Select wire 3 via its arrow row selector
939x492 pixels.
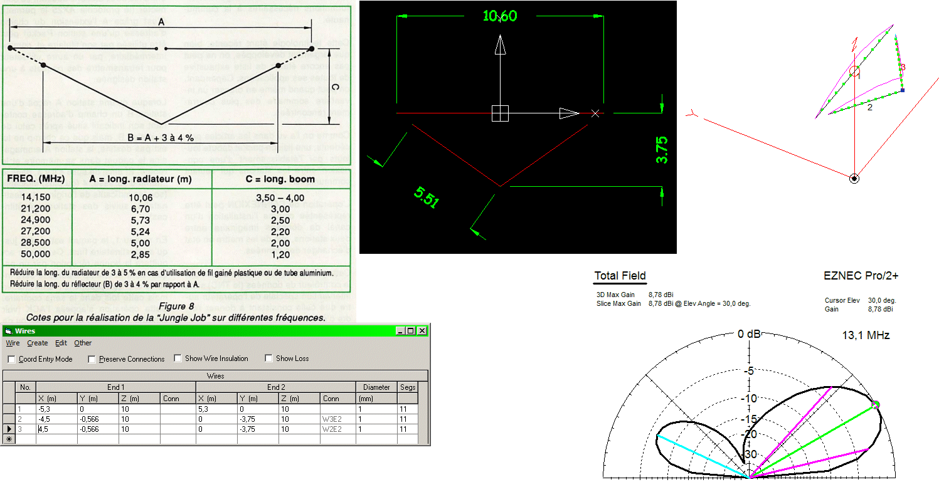pos(9,429)
